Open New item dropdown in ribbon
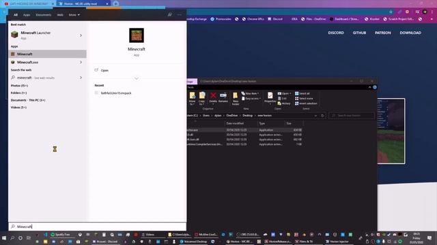The height and width of the screenshot is (245, 437). (250, 94)
